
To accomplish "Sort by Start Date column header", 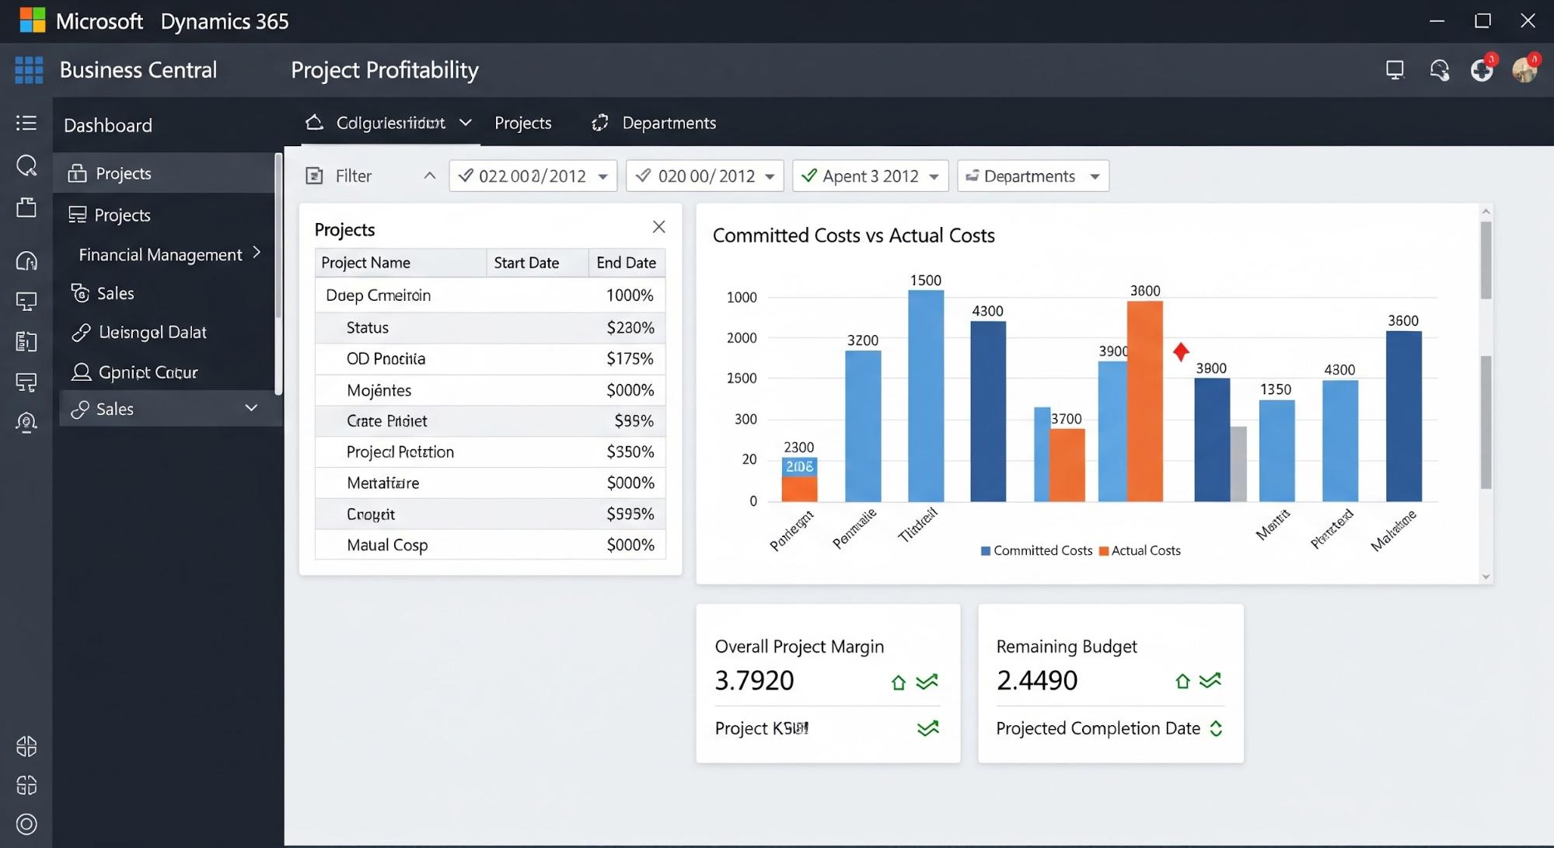I will pyautogui.click(x=537, y=263).
